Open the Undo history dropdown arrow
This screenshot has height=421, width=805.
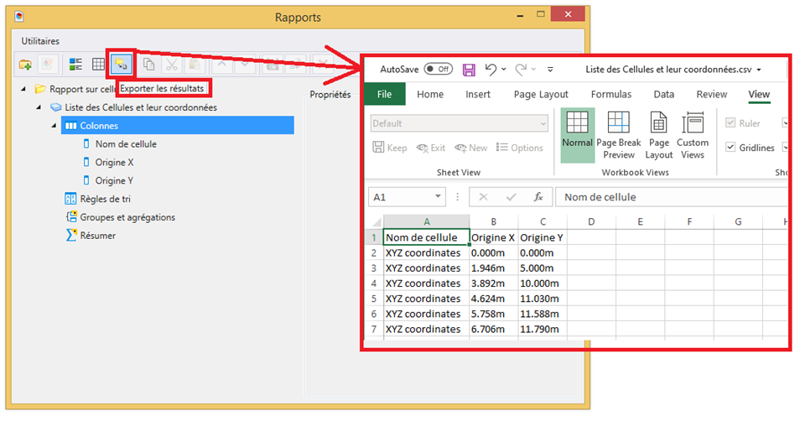(504, 70)
